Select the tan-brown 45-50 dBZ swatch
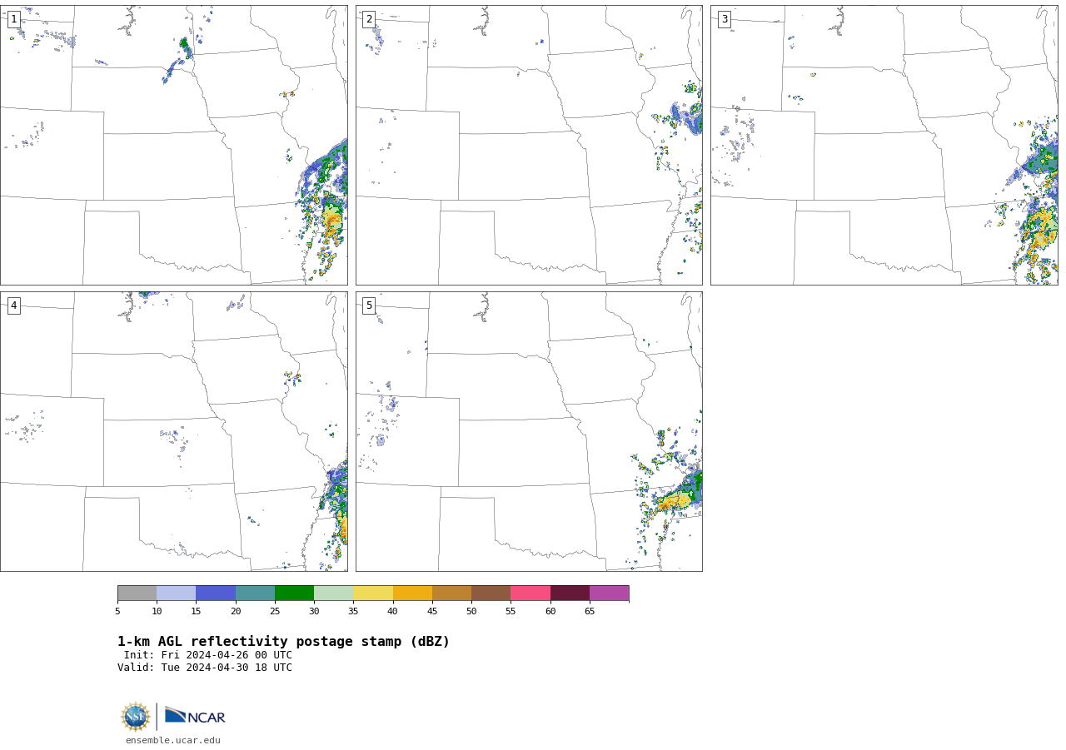Viewport: 1066px width, 750px height. click(x=451, y=593)
